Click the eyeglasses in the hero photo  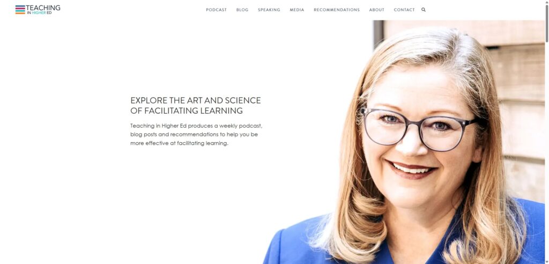[x=419, y=129]
